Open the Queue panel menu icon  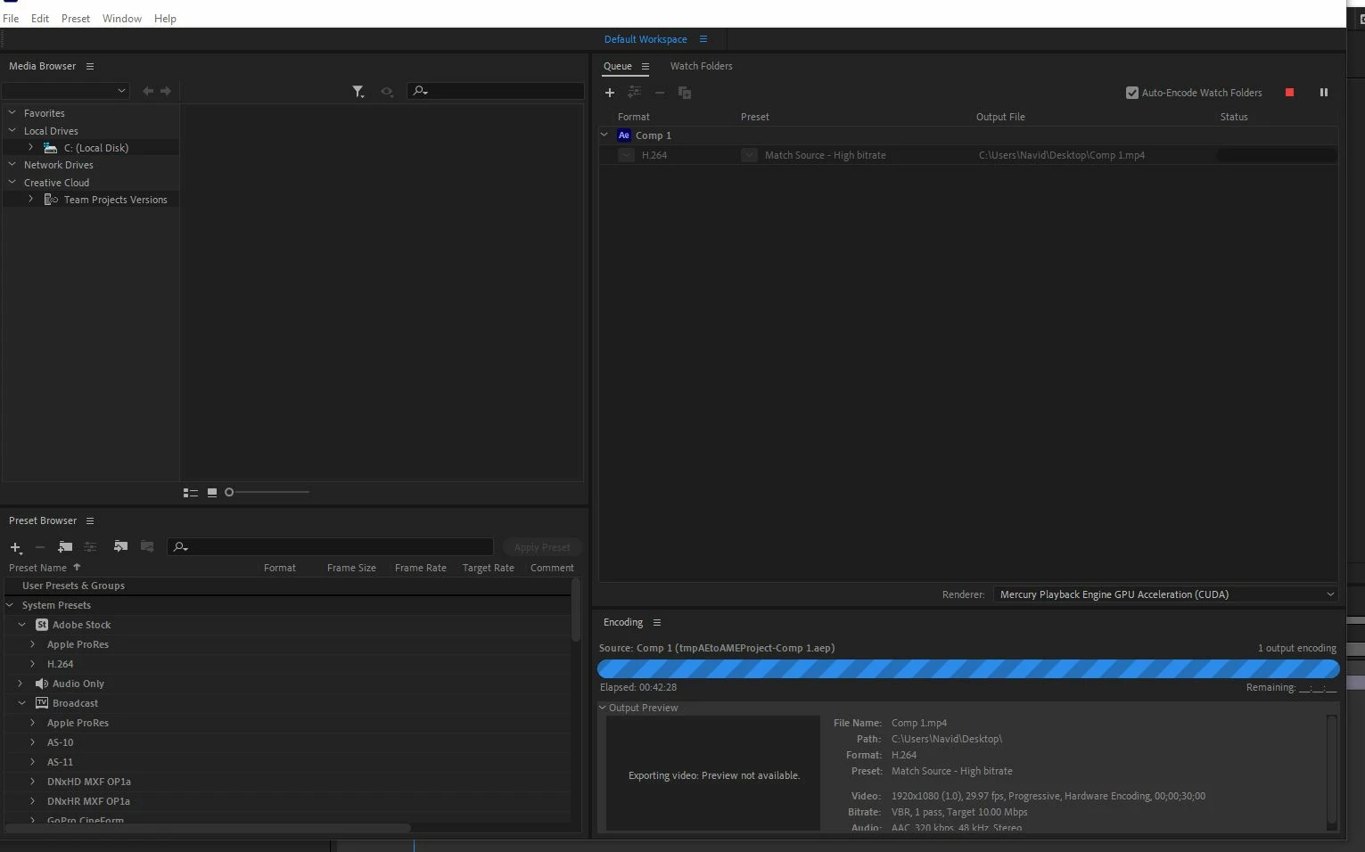645,67
